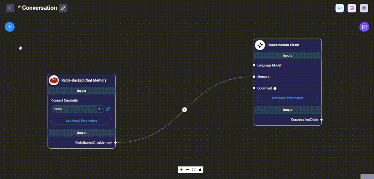Open the purple chat message bubble
Viewport: 374px width, 179px height.
click(364, 27)
